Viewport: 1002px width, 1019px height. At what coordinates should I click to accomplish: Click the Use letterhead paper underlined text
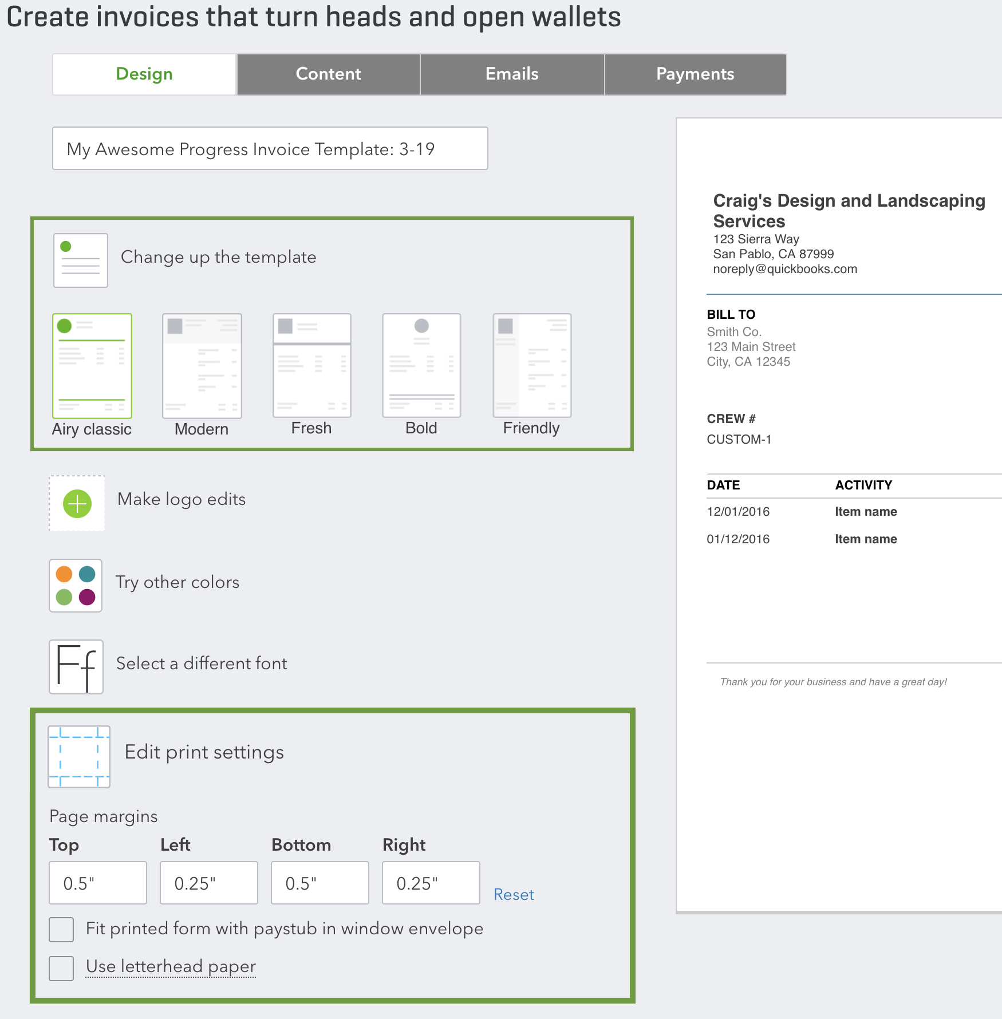tap(170, 966)
